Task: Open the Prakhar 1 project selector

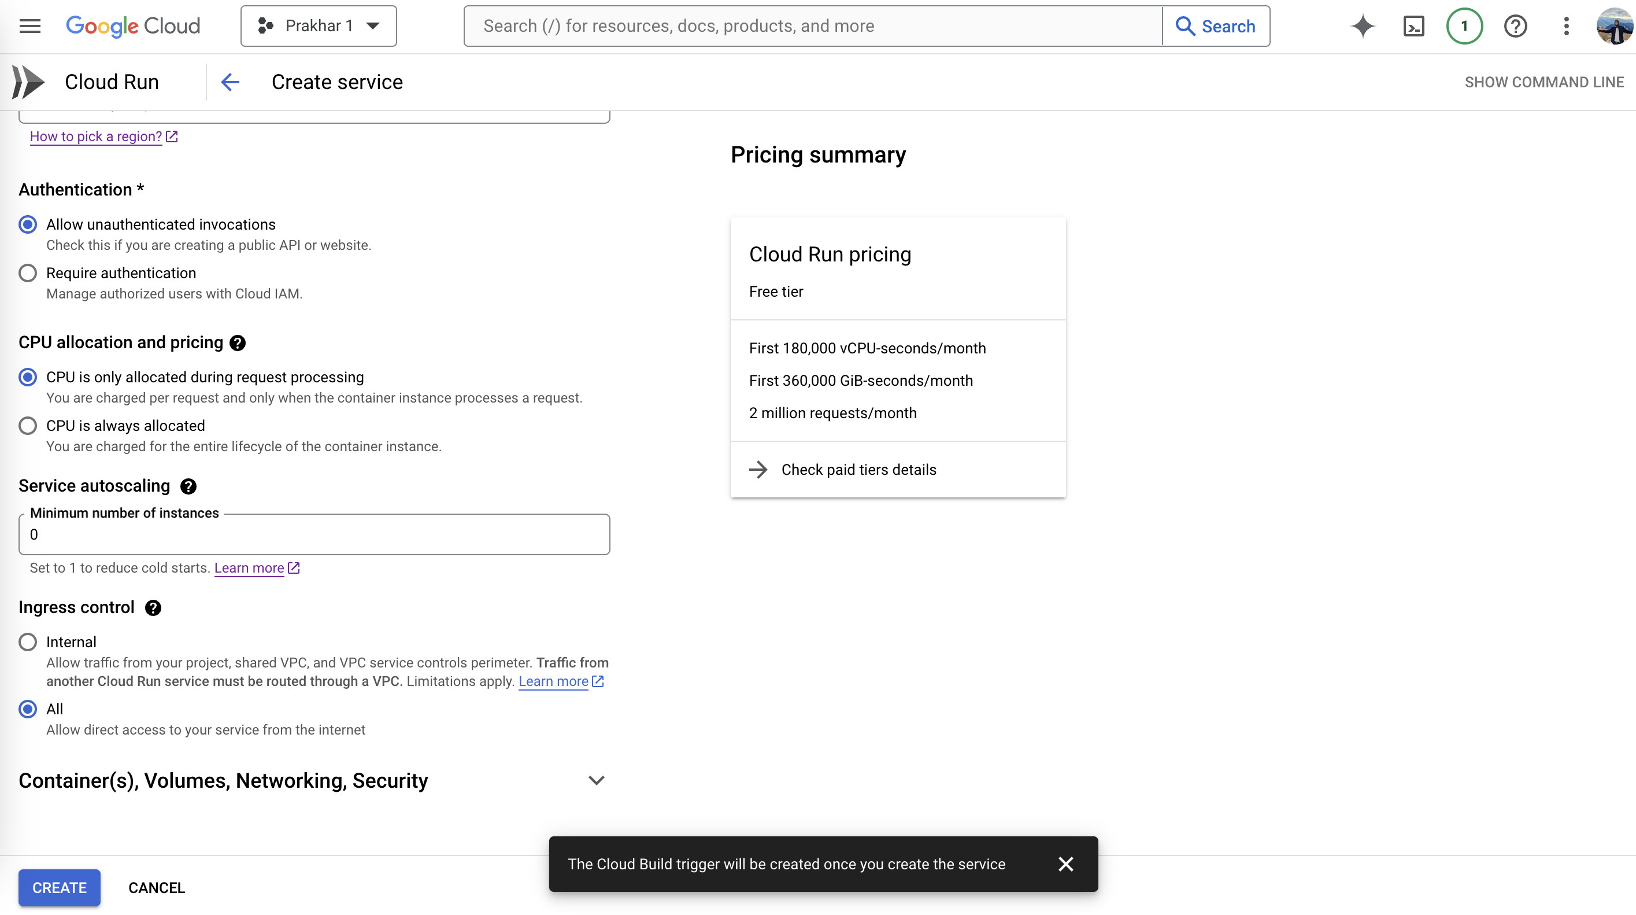Action: 318,26
